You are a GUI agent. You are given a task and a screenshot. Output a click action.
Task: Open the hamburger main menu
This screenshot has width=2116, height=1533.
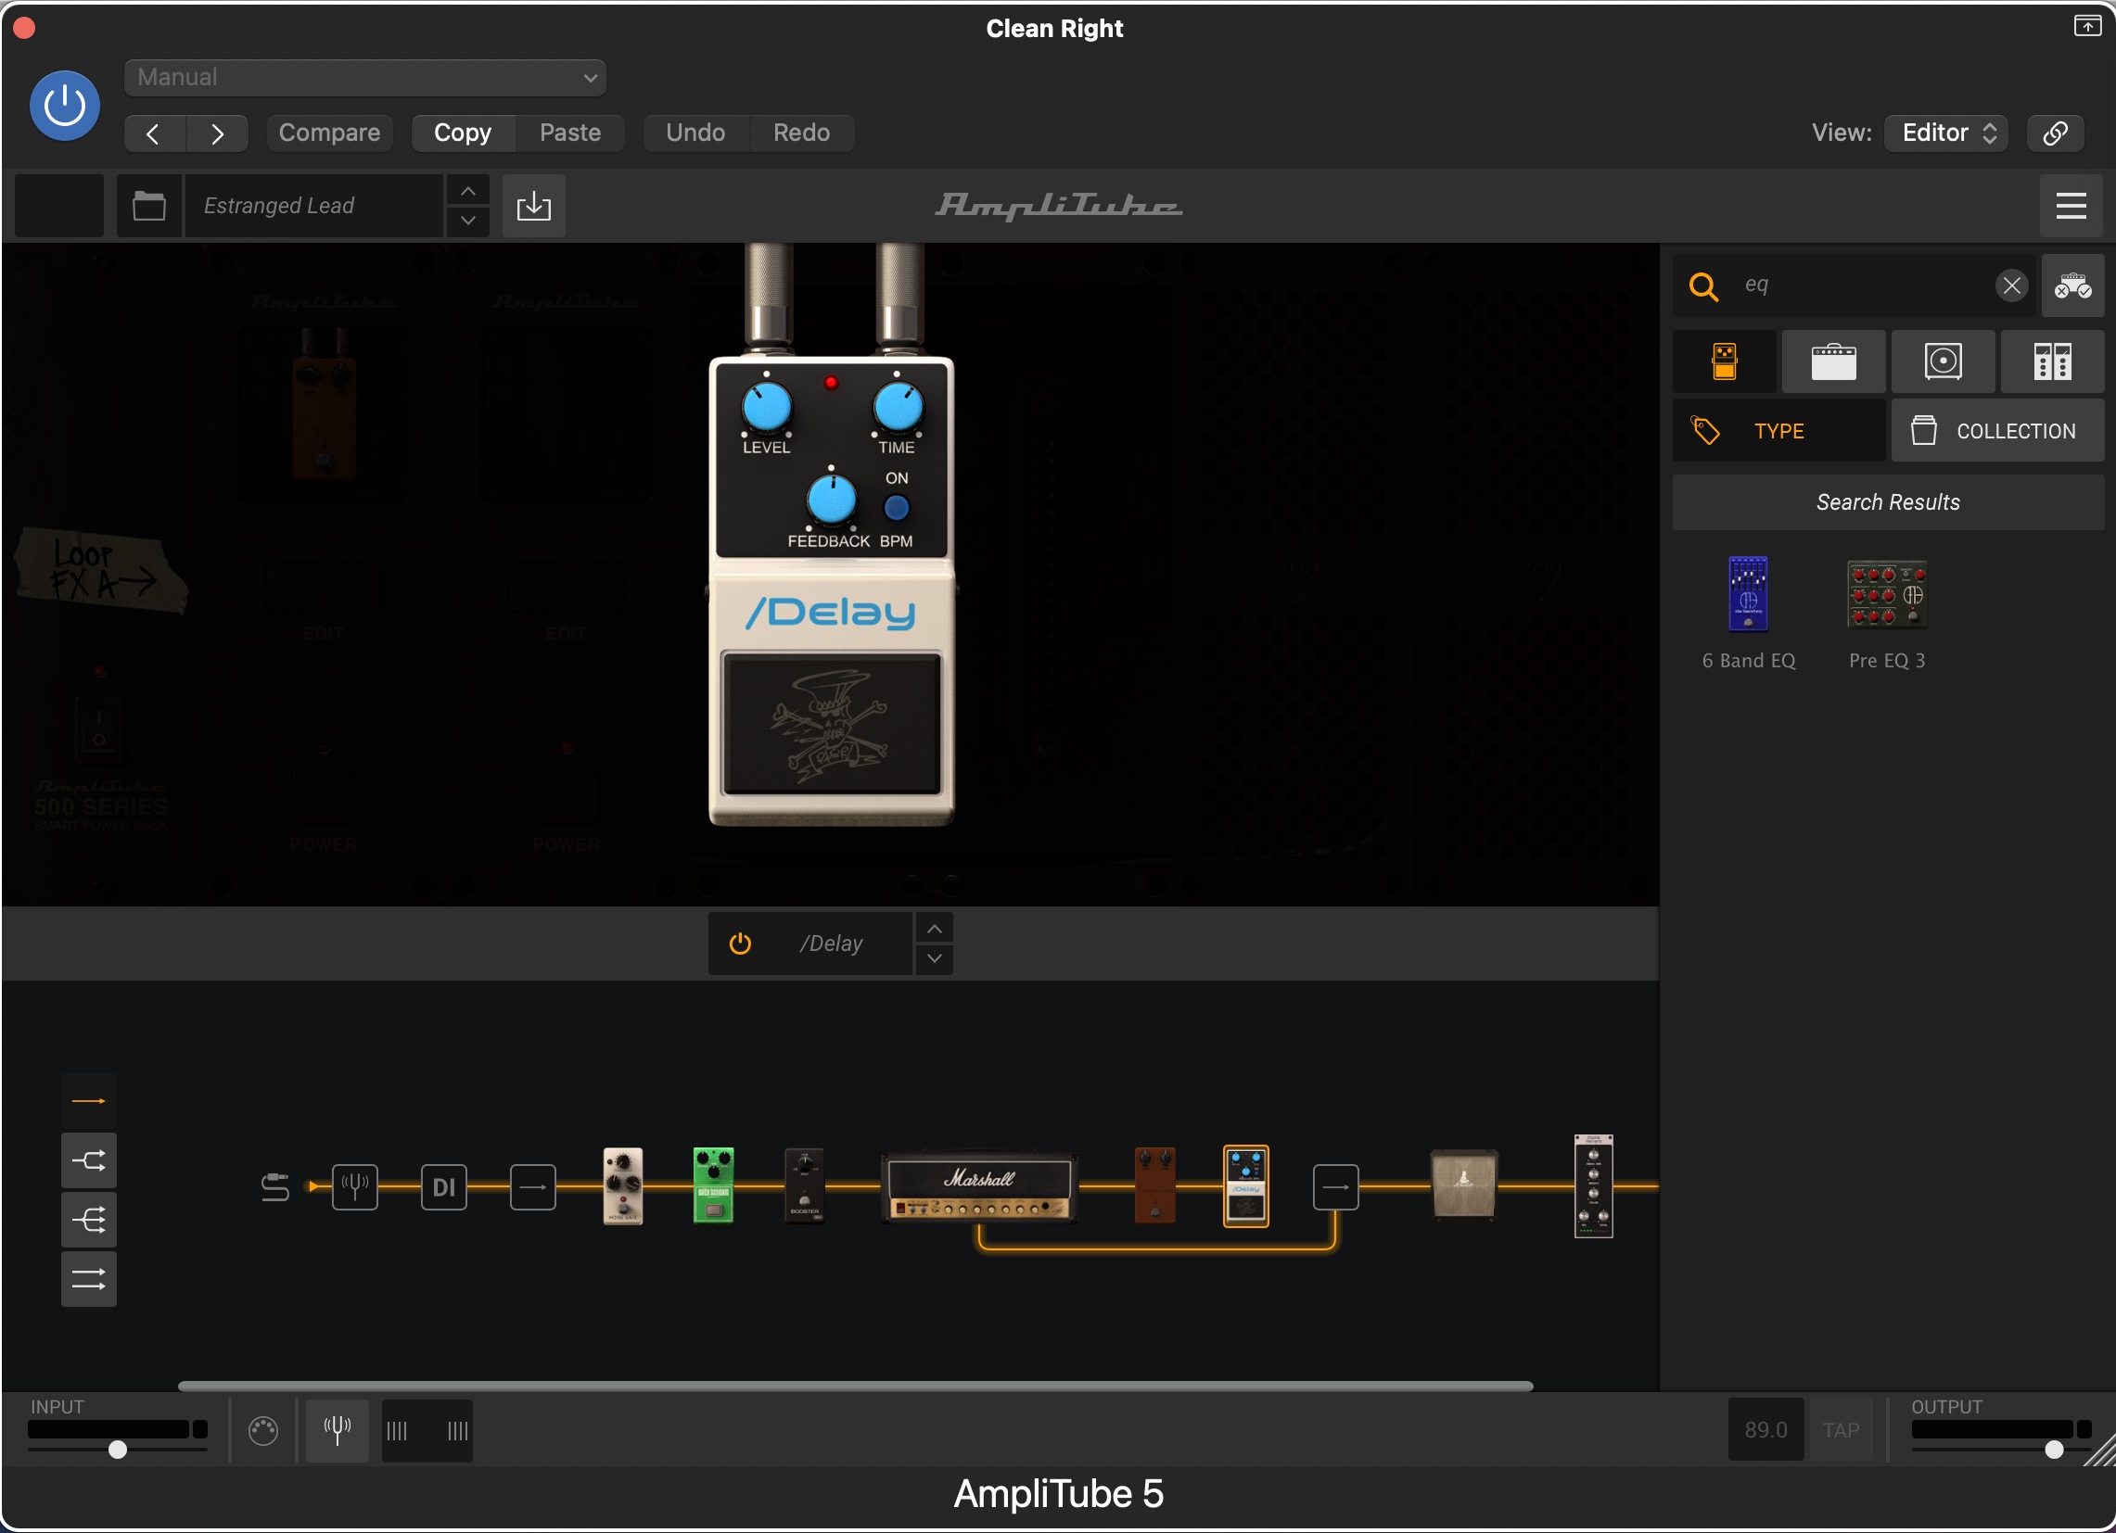[x=2071, y=205]
